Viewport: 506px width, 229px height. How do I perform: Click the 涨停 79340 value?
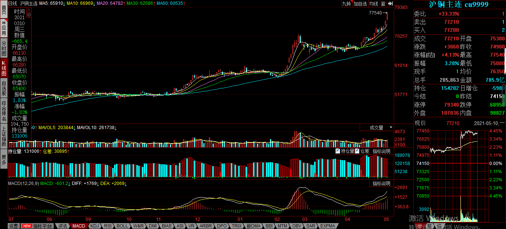(452, 105)
